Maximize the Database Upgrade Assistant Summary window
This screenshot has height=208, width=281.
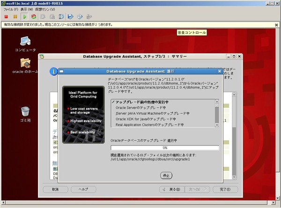click(234, 56)
